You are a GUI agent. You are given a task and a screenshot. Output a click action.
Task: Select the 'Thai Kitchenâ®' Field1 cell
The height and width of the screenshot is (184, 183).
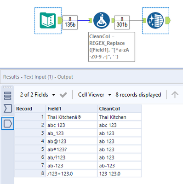[72, 117]
